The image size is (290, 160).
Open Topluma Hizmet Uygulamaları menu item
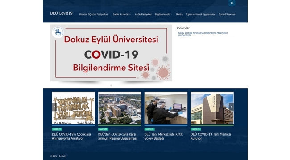(201, 14)
